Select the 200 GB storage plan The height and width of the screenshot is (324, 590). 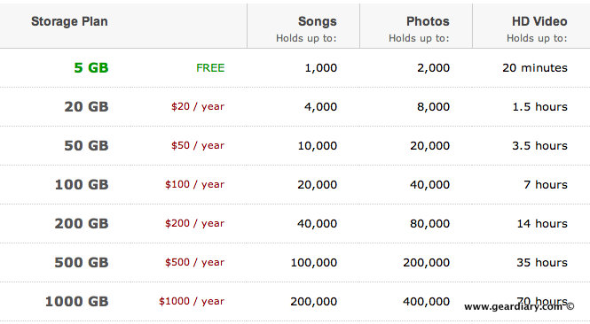tap(82, 224)
